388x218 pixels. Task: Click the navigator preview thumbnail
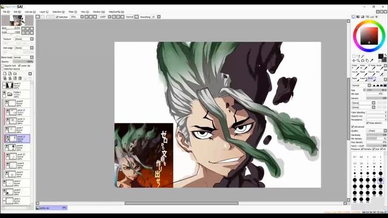(18, 21)
